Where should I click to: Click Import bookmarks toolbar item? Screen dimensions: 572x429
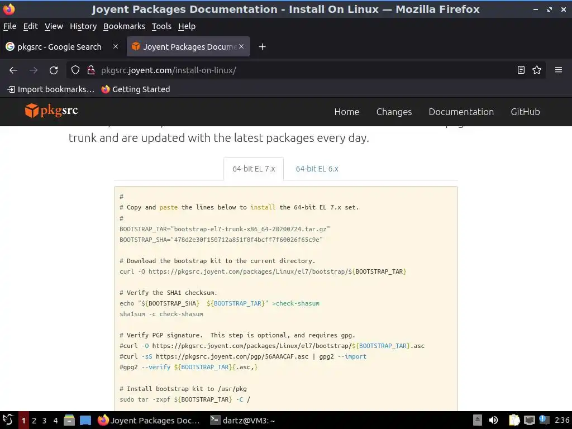pos(50,89)
